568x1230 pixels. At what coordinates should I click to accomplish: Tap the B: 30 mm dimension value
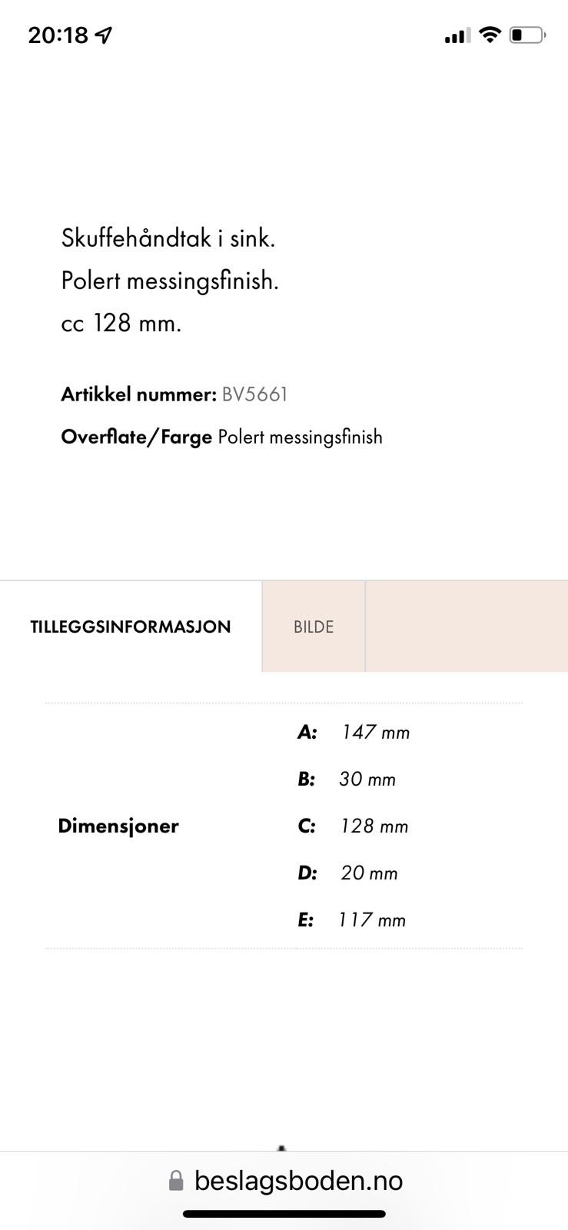point(367,779)
